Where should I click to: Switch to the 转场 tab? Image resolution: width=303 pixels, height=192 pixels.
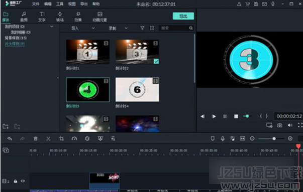point(60,17)
